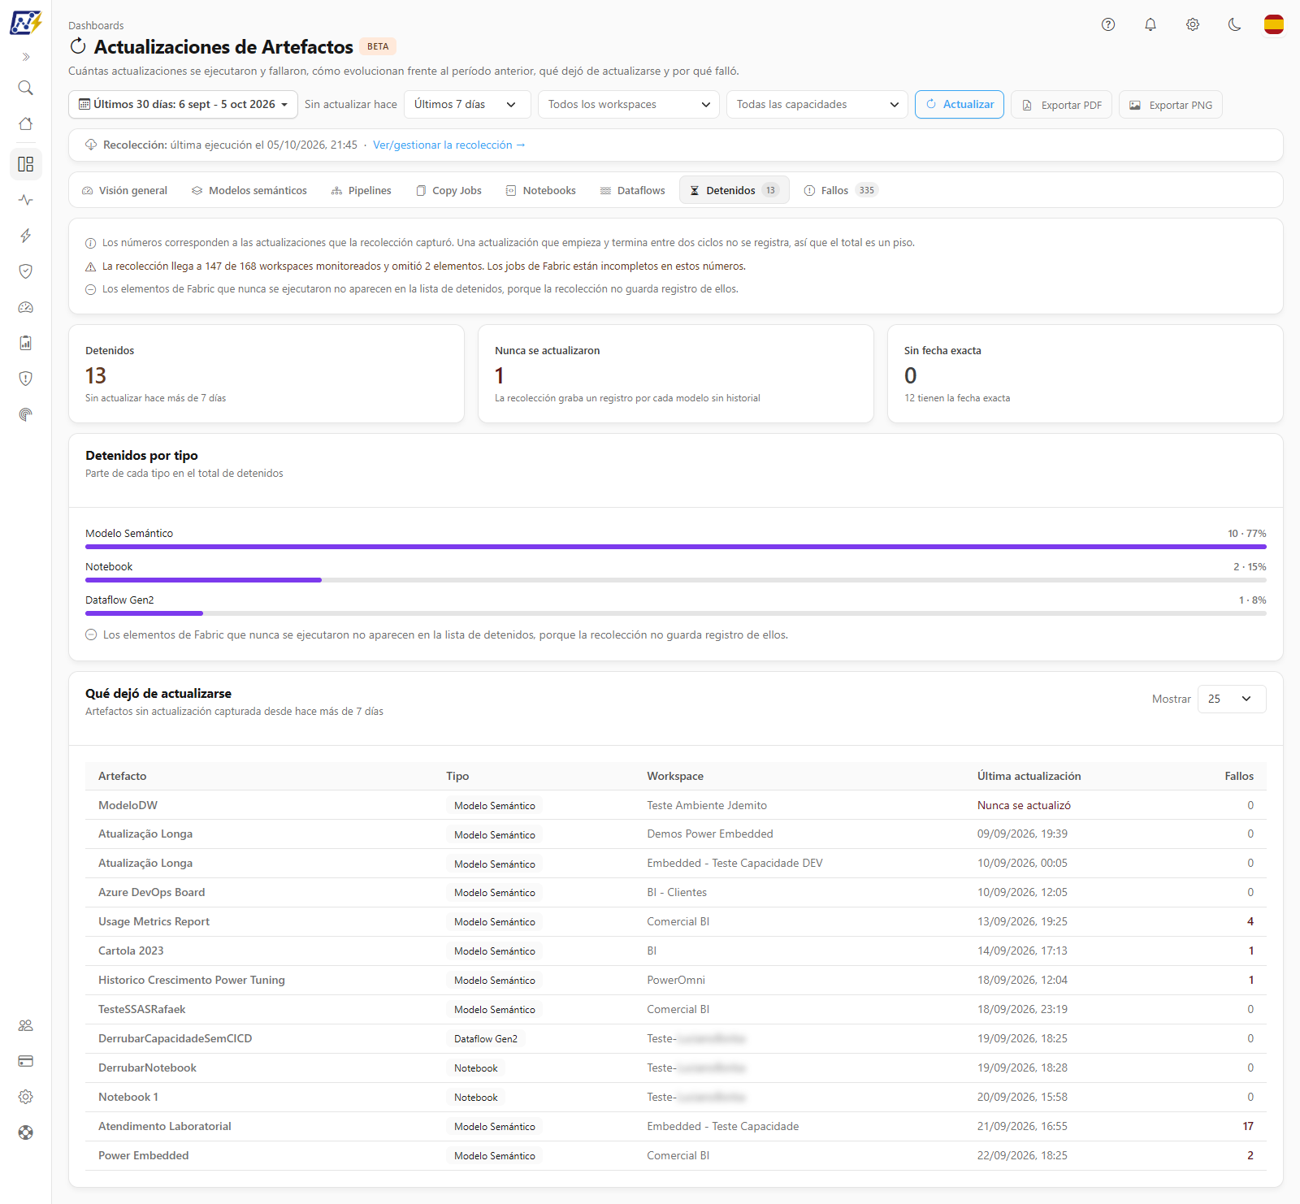The height and width of the screenshot is (1204, 1300).
Task: Switch to the Pipelines tab
Action: coord(362,190)
